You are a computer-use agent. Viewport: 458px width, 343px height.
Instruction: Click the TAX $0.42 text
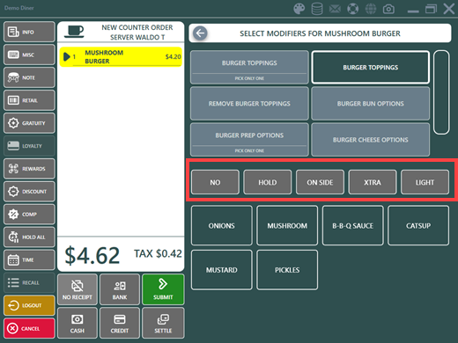click(158, 253)
